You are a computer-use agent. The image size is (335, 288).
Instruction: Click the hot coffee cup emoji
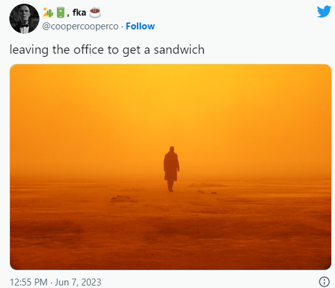click(x=94, y=12)
